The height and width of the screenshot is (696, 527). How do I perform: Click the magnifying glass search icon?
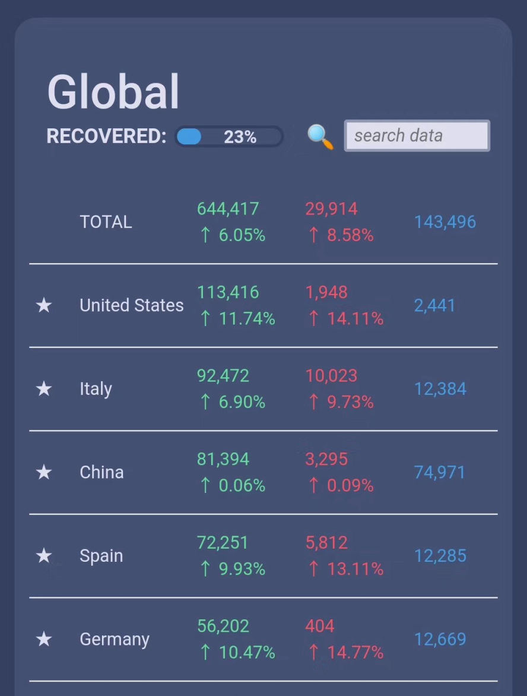320,137
